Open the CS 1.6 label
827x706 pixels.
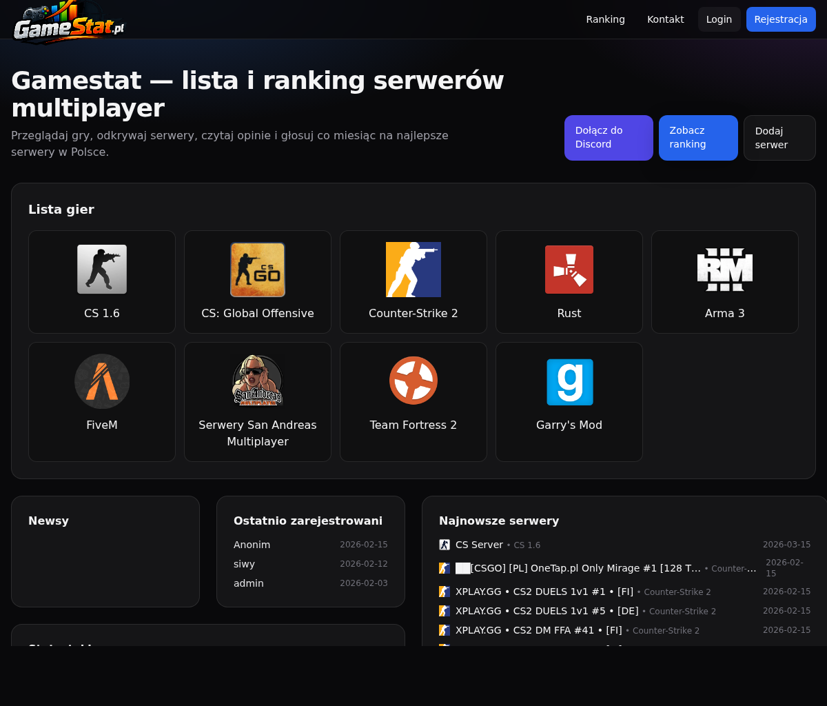(x=102, y=314)
